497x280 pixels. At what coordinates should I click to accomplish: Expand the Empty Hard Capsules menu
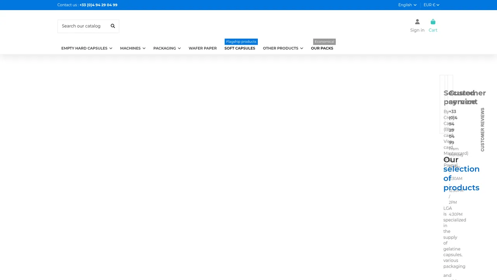click(87, 48)
